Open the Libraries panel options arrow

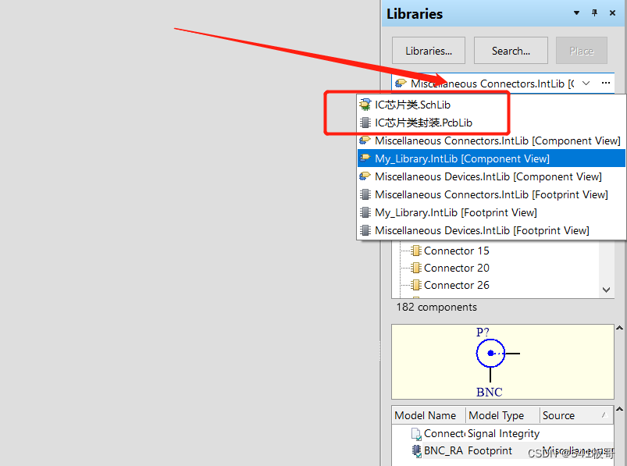pyautogui.click(x=577, y=13)
